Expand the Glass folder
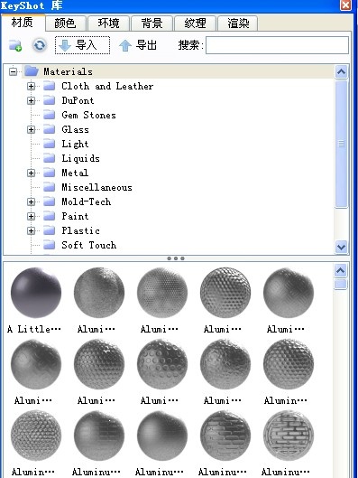The height and width of the screenshot is (478, 358). [x=31, y=129]
